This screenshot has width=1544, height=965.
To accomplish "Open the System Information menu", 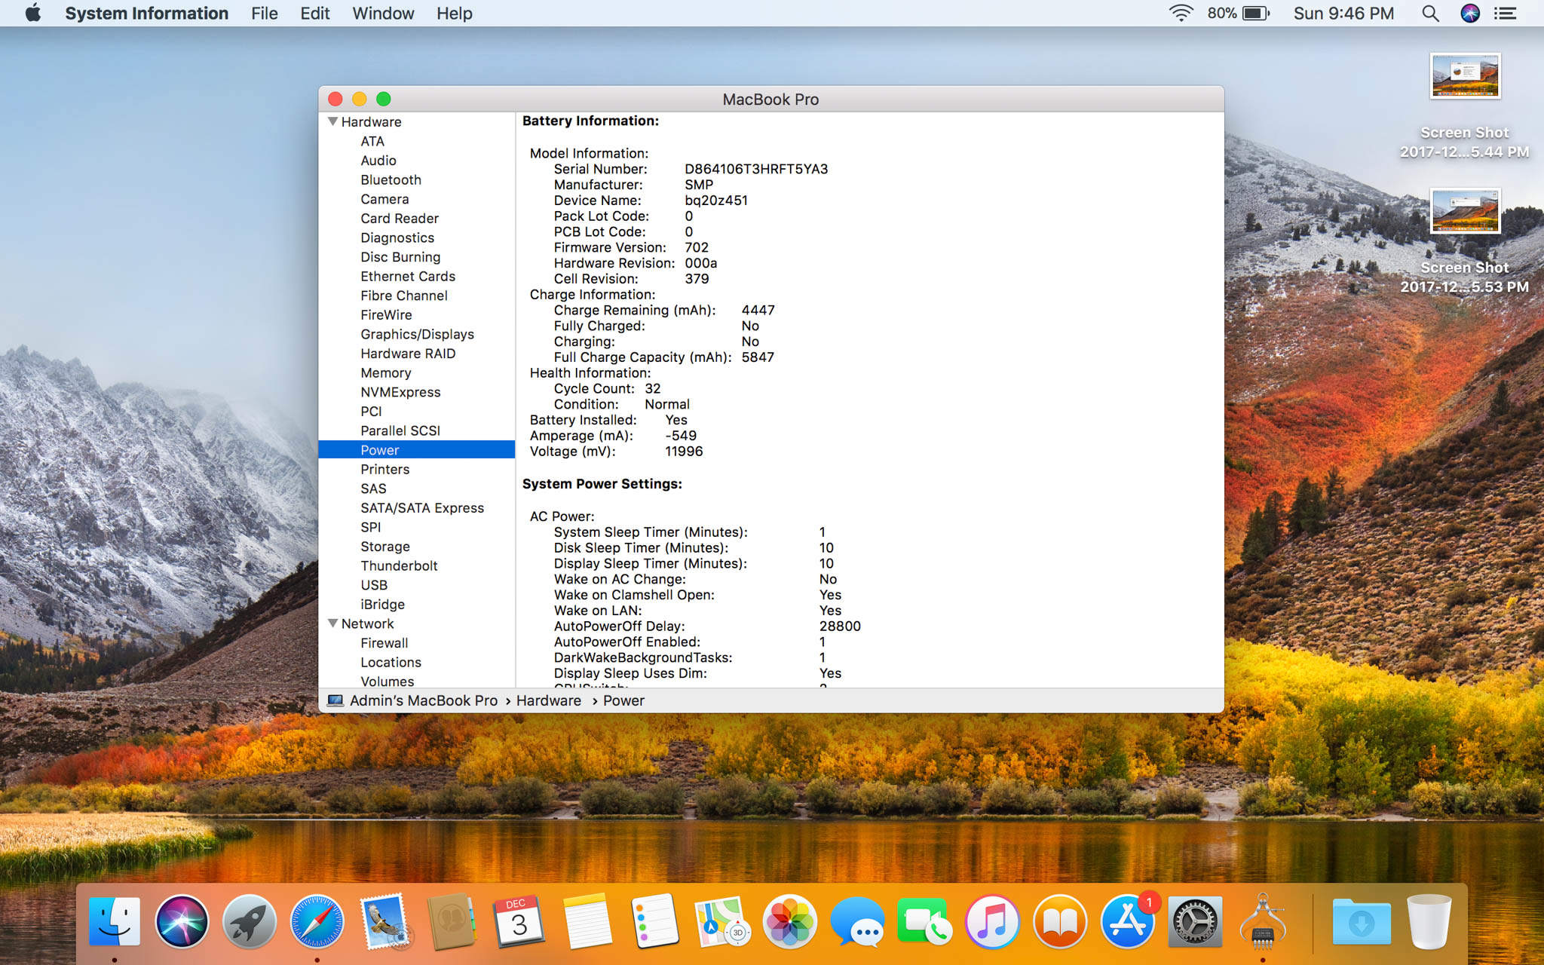I will point(147,13).
